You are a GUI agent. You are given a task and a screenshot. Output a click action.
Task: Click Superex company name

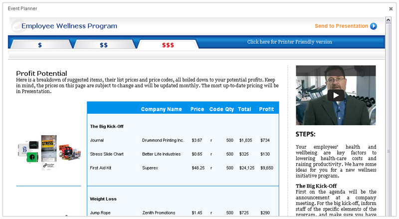pos(150,168)
